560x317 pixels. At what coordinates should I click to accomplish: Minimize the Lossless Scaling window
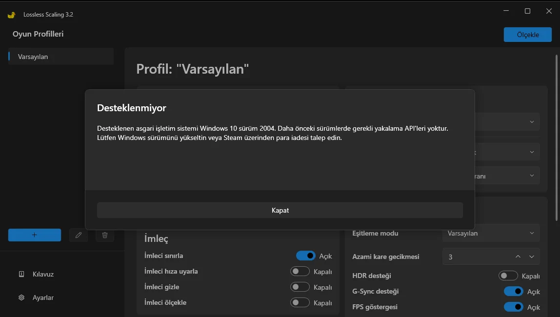tap(506, 11)
